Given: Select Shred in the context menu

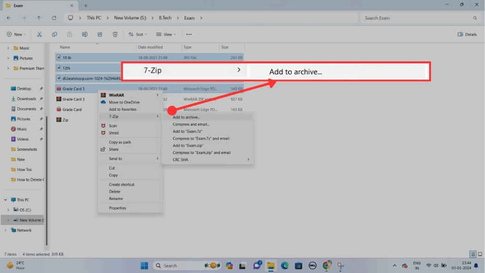Looking at the screenshot, I should click(130, 133).
